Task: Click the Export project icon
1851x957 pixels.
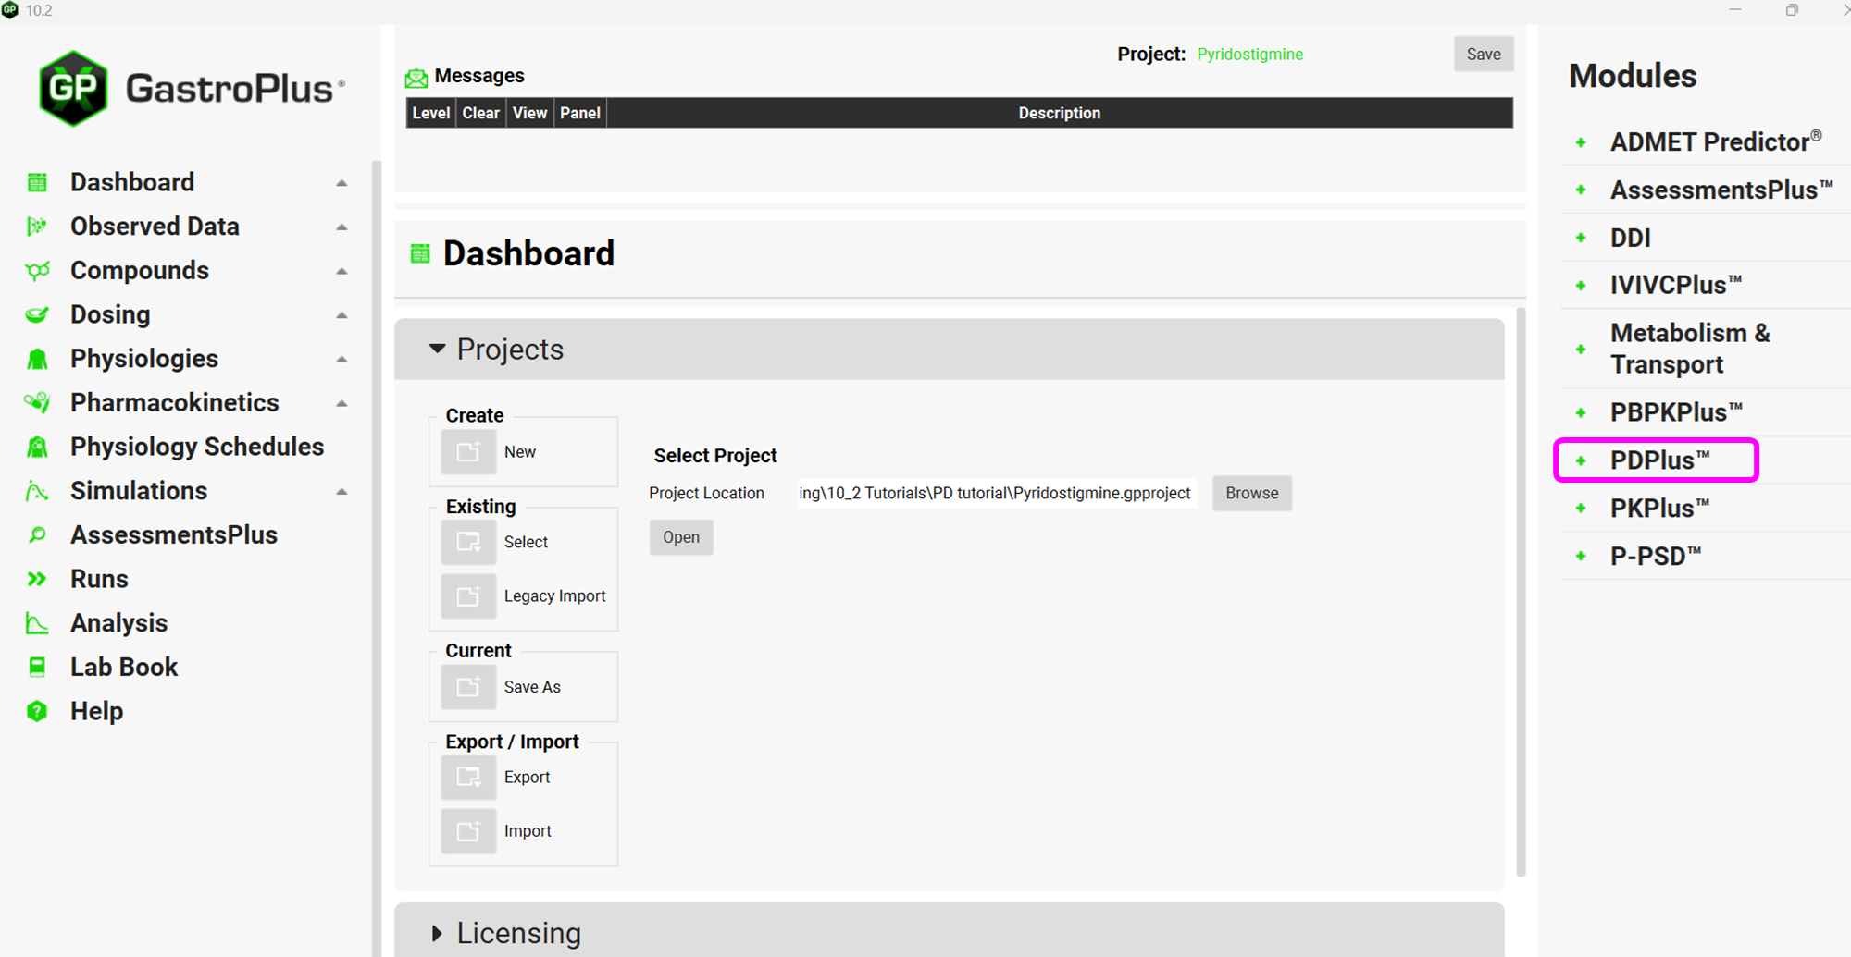Action: (x=468, y=778)
